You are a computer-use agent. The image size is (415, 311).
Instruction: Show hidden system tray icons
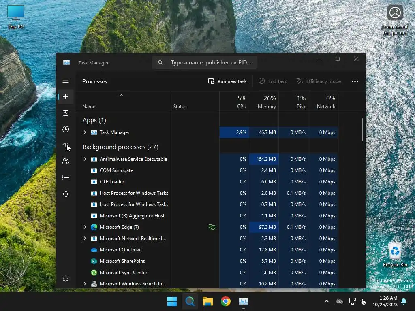pyautogui.click(x=327, y=301)
